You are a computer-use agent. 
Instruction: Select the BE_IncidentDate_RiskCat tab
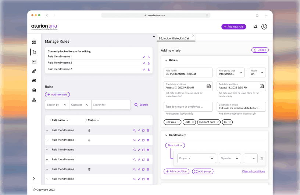click(174, 38)
